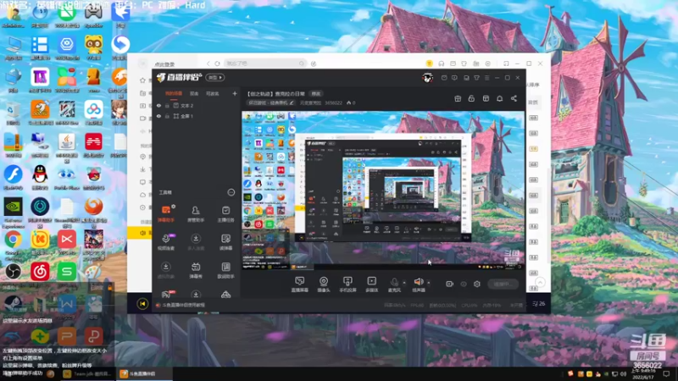Open the streamer avatar in title bar
This screenshot has height=381, width=678.
[x=427, y=78]
